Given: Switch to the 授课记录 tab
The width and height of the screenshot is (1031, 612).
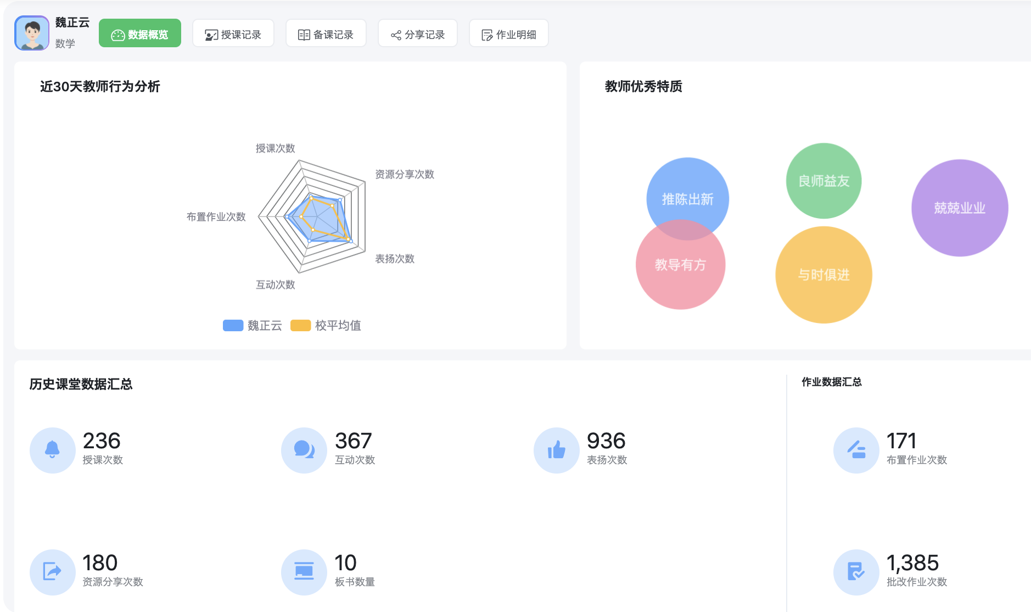Looking at the screenshot, I should point(233,35).
